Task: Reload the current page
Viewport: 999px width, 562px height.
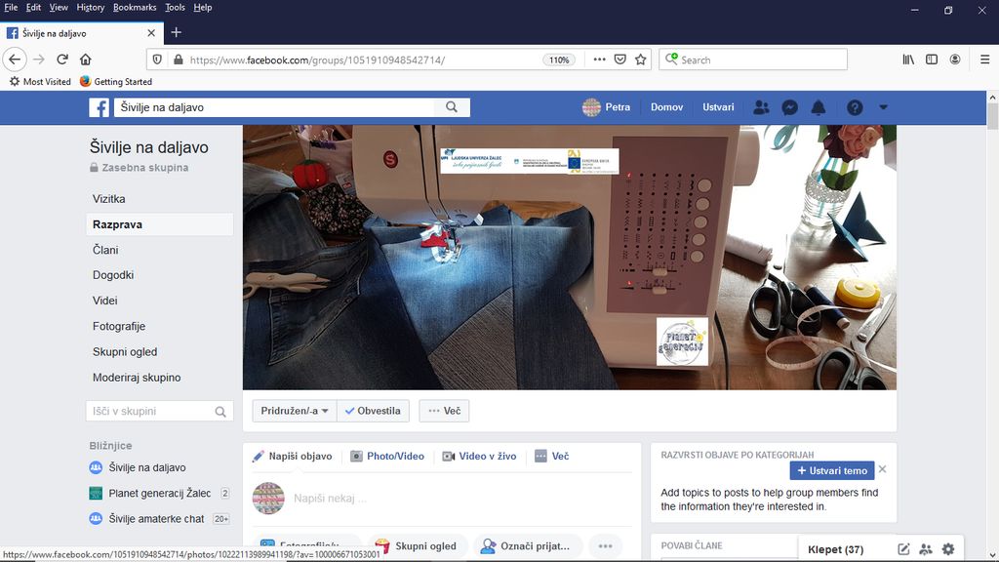Action: click(x=62, y=60)
